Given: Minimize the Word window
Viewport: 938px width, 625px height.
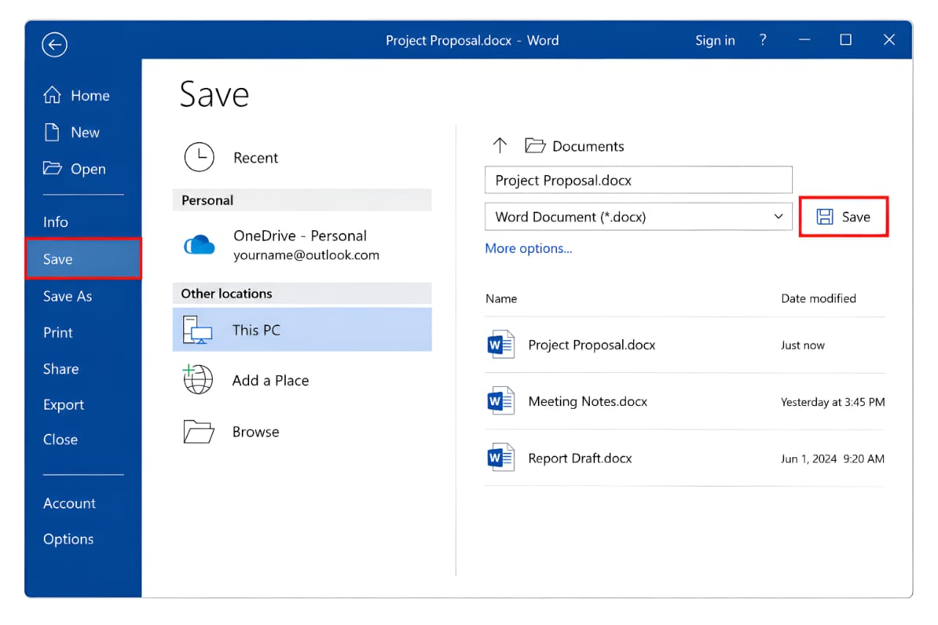Looking at the screenshot, I should pyautogui.click(x=805, y=40).
